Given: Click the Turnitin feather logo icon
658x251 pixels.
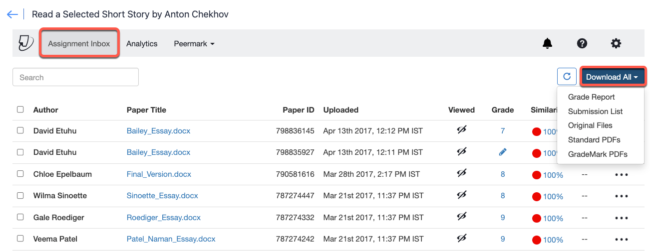Looking at the screenshot, I should point(25,43).
